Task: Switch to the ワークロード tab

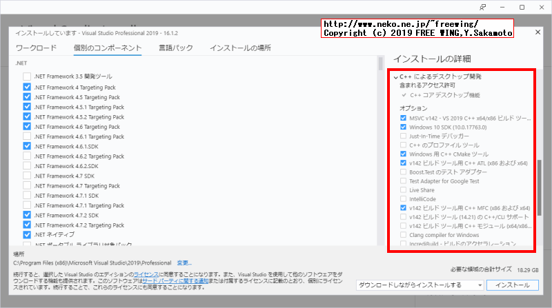Action: click(x=37, y=48)
